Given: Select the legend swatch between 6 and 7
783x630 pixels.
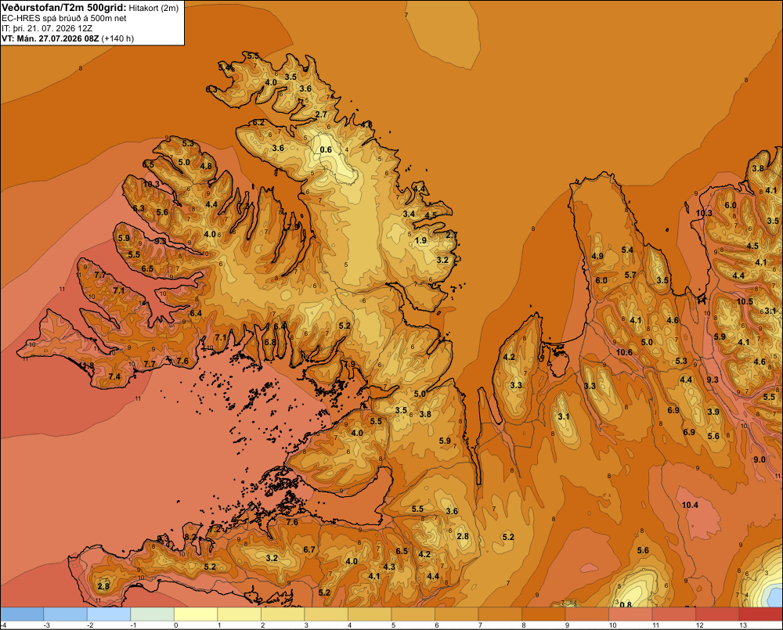Looking at the screenshot, I should (456, 614).
